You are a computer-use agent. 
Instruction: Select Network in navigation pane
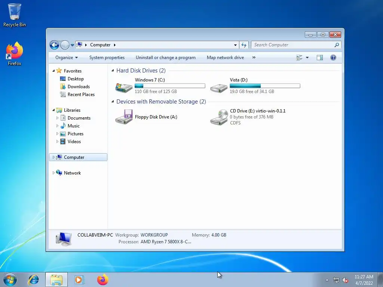(x=72, y=173)
